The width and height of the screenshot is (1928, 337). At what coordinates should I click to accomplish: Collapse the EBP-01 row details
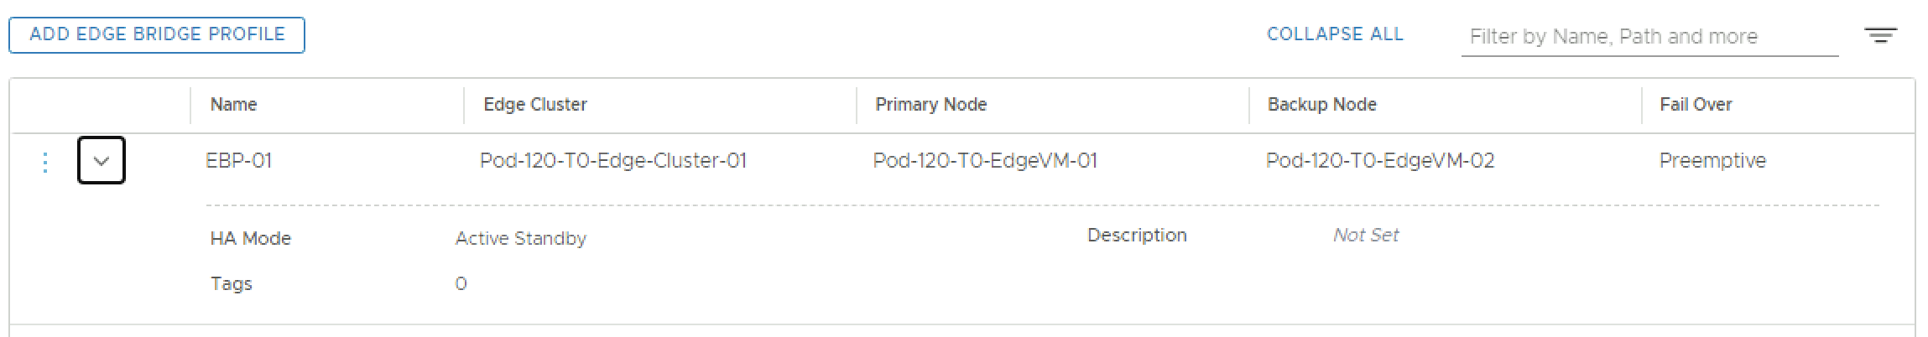(x=102, y=160)
